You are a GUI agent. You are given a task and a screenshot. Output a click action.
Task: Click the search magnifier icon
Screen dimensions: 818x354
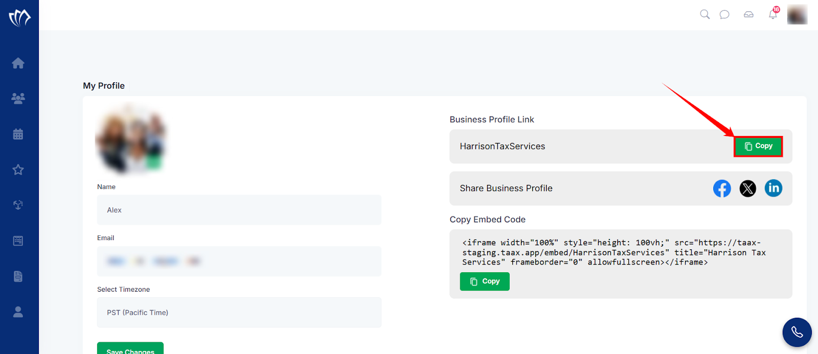coord(705,14)
